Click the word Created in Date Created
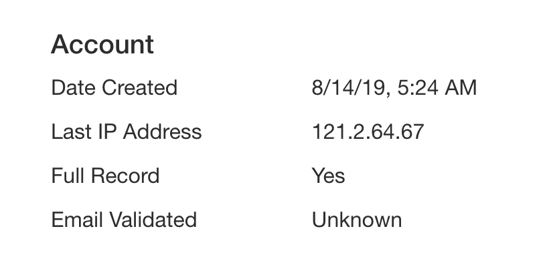The image size is (541, 267). [139, 87]
